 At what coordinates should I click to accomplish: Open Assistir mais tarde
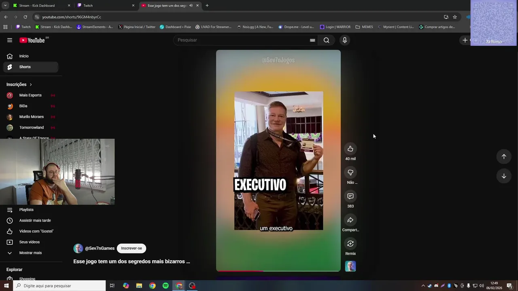click(30, 221)
